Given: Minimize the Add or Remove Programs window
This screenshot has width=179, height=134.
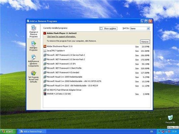Looking at the screenshot, I should click(142, 21).
